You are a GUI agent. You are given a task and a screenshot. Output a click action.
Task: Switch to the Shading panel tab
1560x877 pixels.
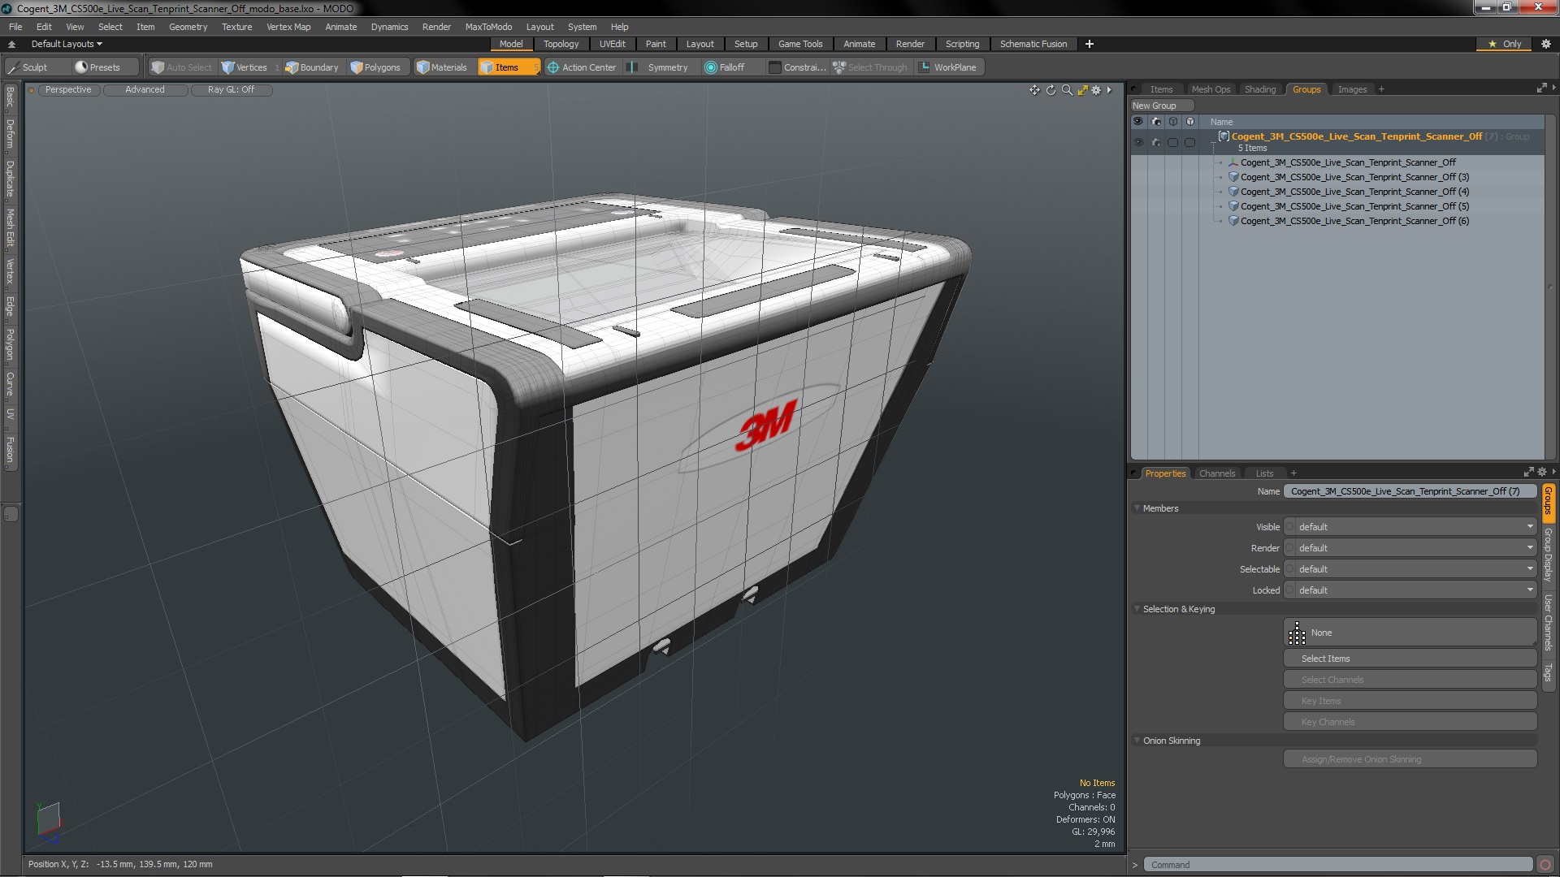(x=1260, y=89)
